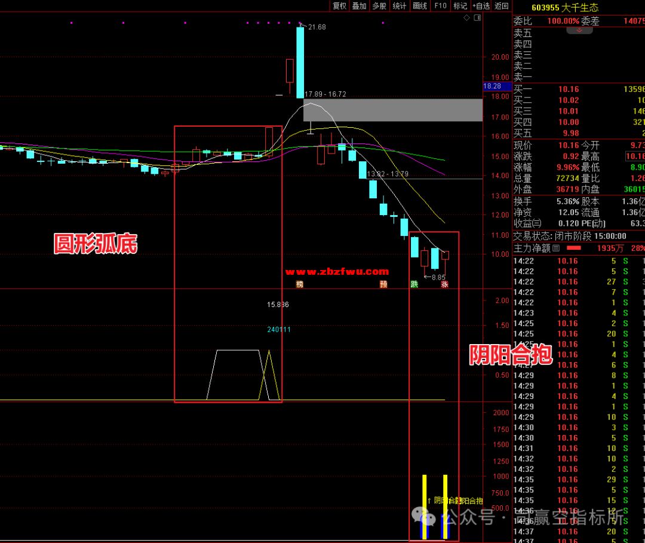Click the green 跌 marker
The height and width of the screenshot is (543, 645).
[414, 284]
